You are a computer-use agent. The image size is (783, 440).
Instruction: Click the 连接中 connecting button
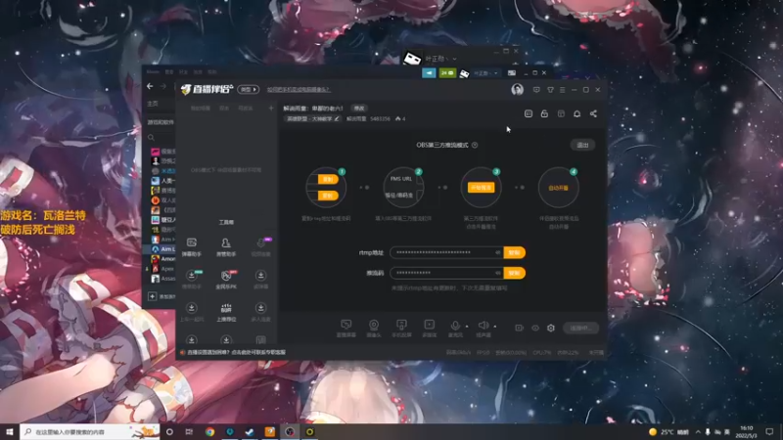[580, 328]
